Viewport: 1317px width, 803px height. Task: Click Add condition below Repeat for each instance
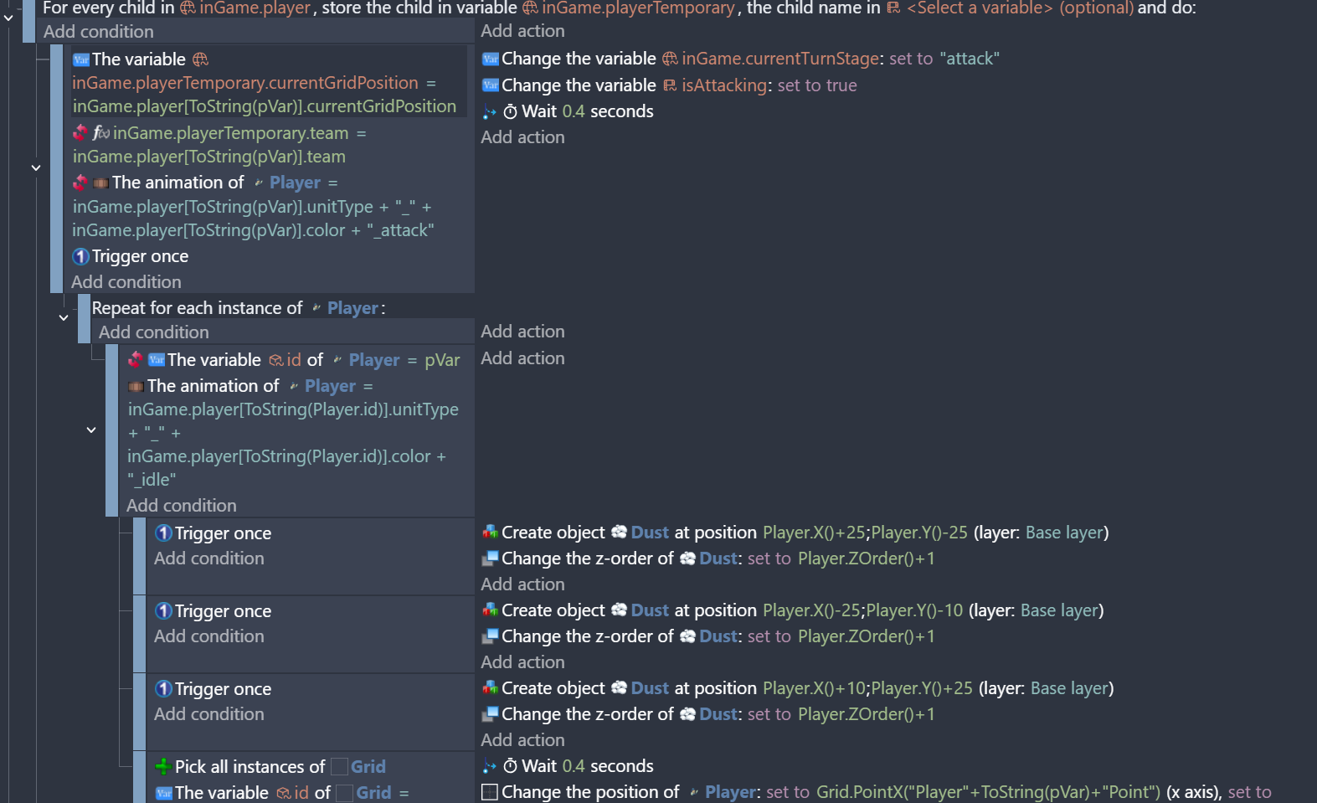coord(153,332)
